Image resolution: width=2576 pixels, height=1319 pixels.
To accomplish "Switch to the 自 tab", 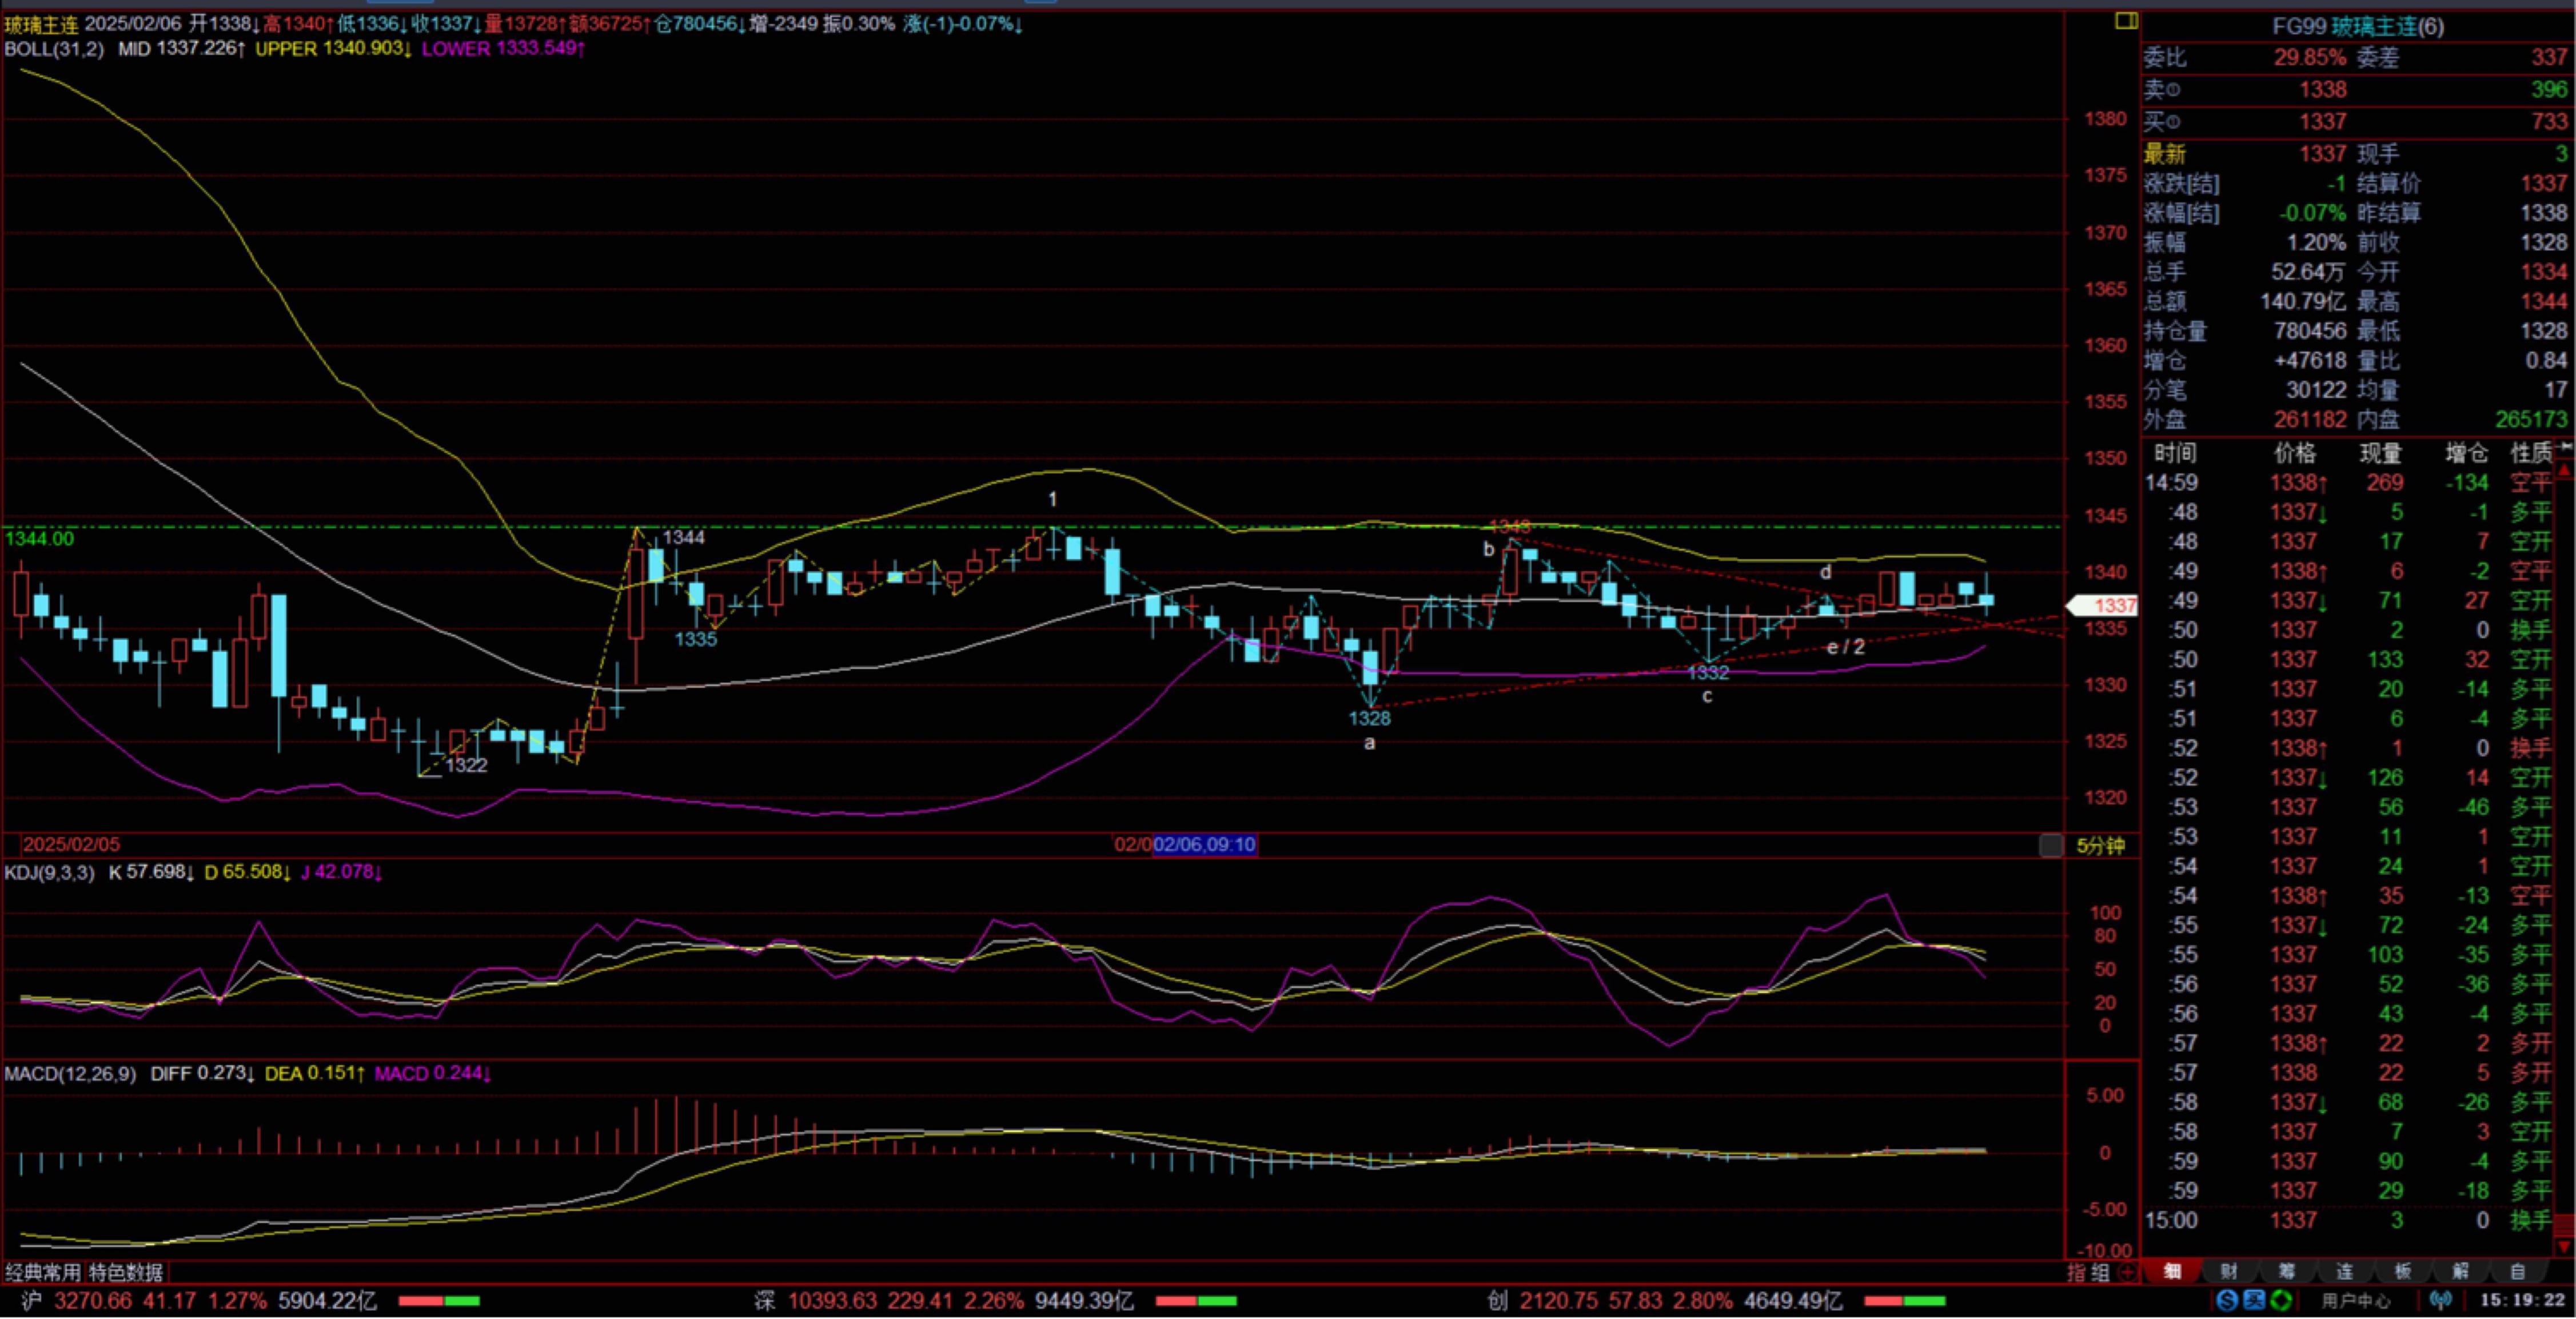I will [x=2518, y=1271].
